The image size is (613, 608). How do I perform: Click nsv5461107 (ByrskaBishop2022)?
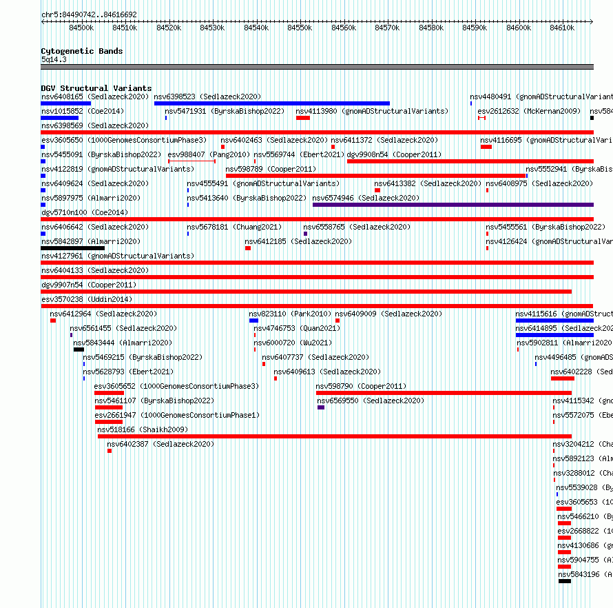pyautogui.click(x=154, y=401)
